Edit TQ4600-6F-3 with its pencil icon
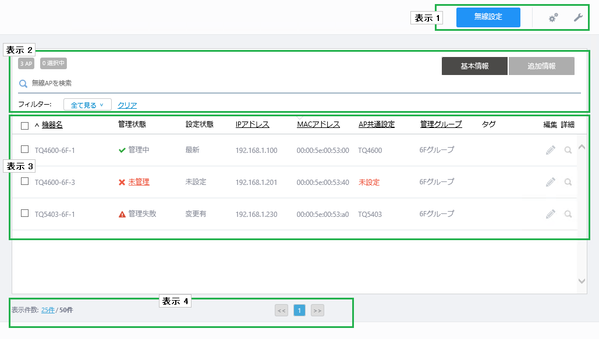 [551, 182]
